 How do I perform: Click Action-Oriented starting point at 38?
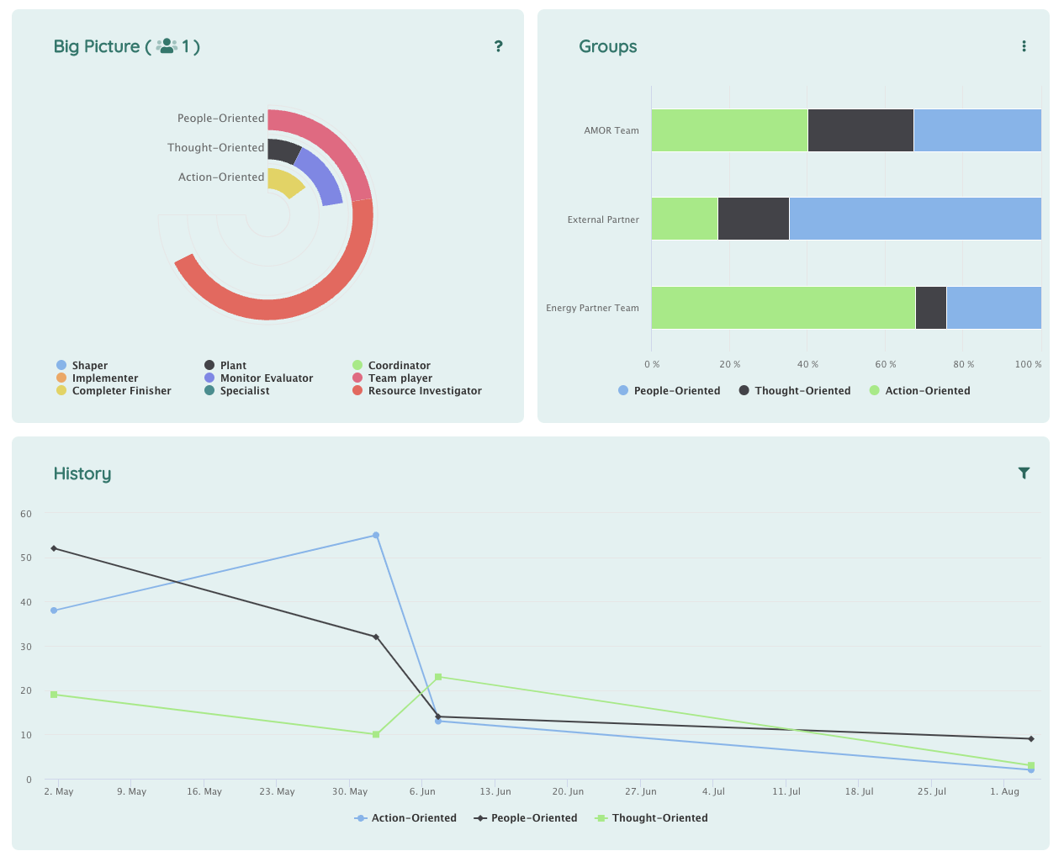pos(54,611)
